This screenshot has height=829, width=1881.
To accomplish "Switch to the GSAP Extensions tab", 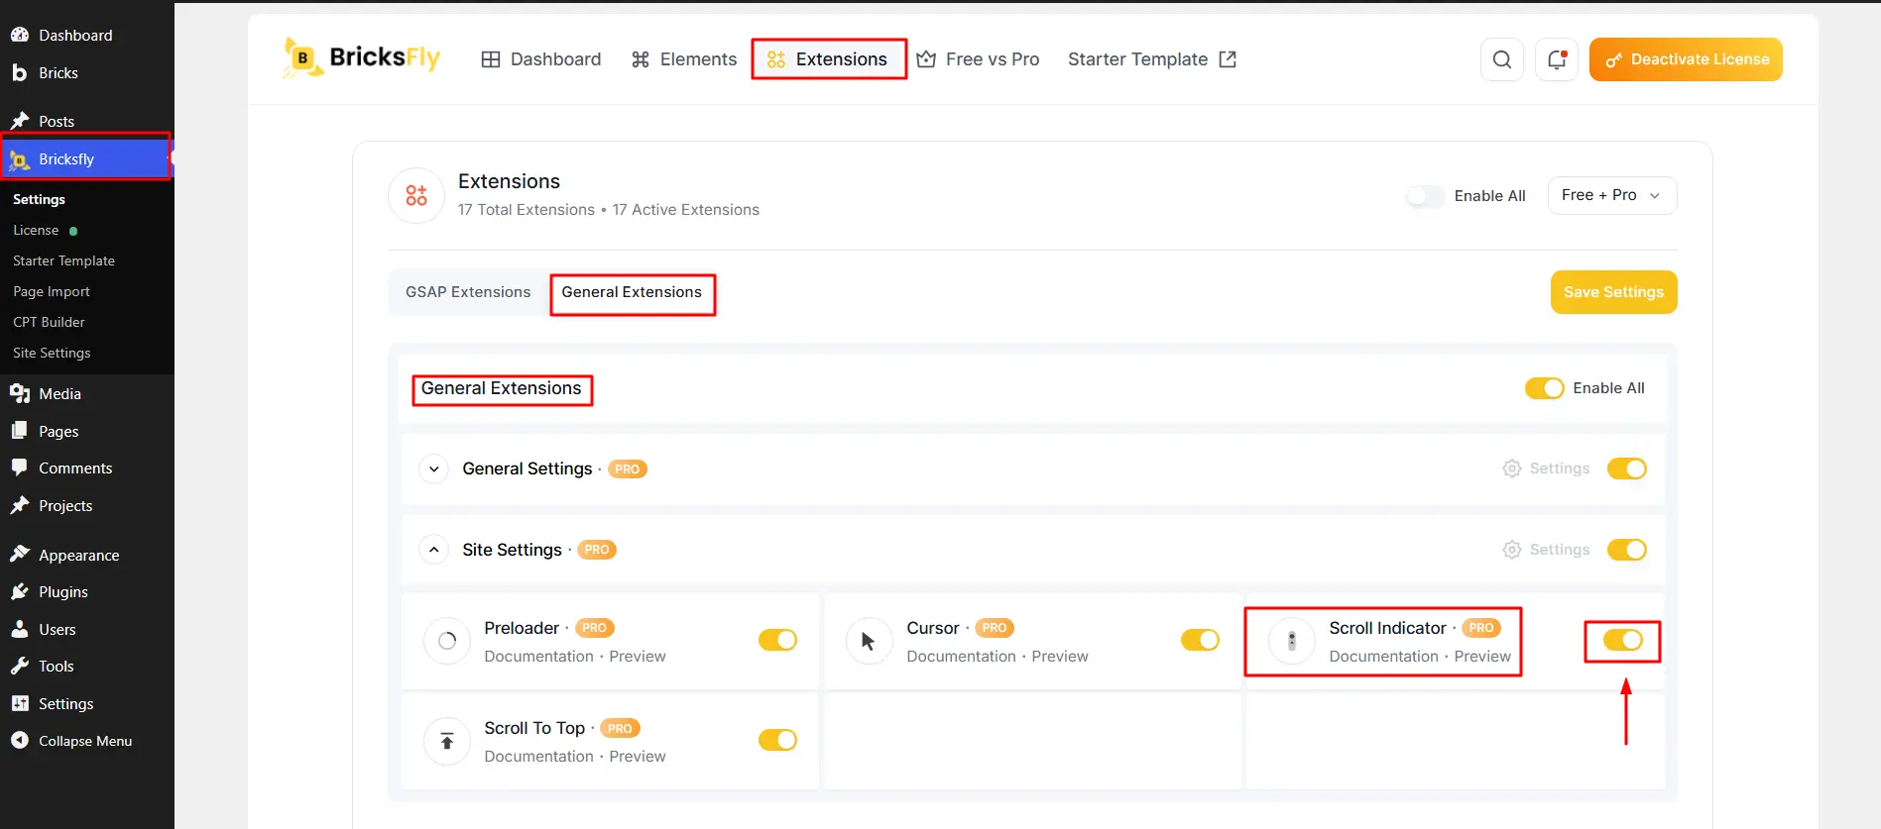I will [x=468, y=292].
